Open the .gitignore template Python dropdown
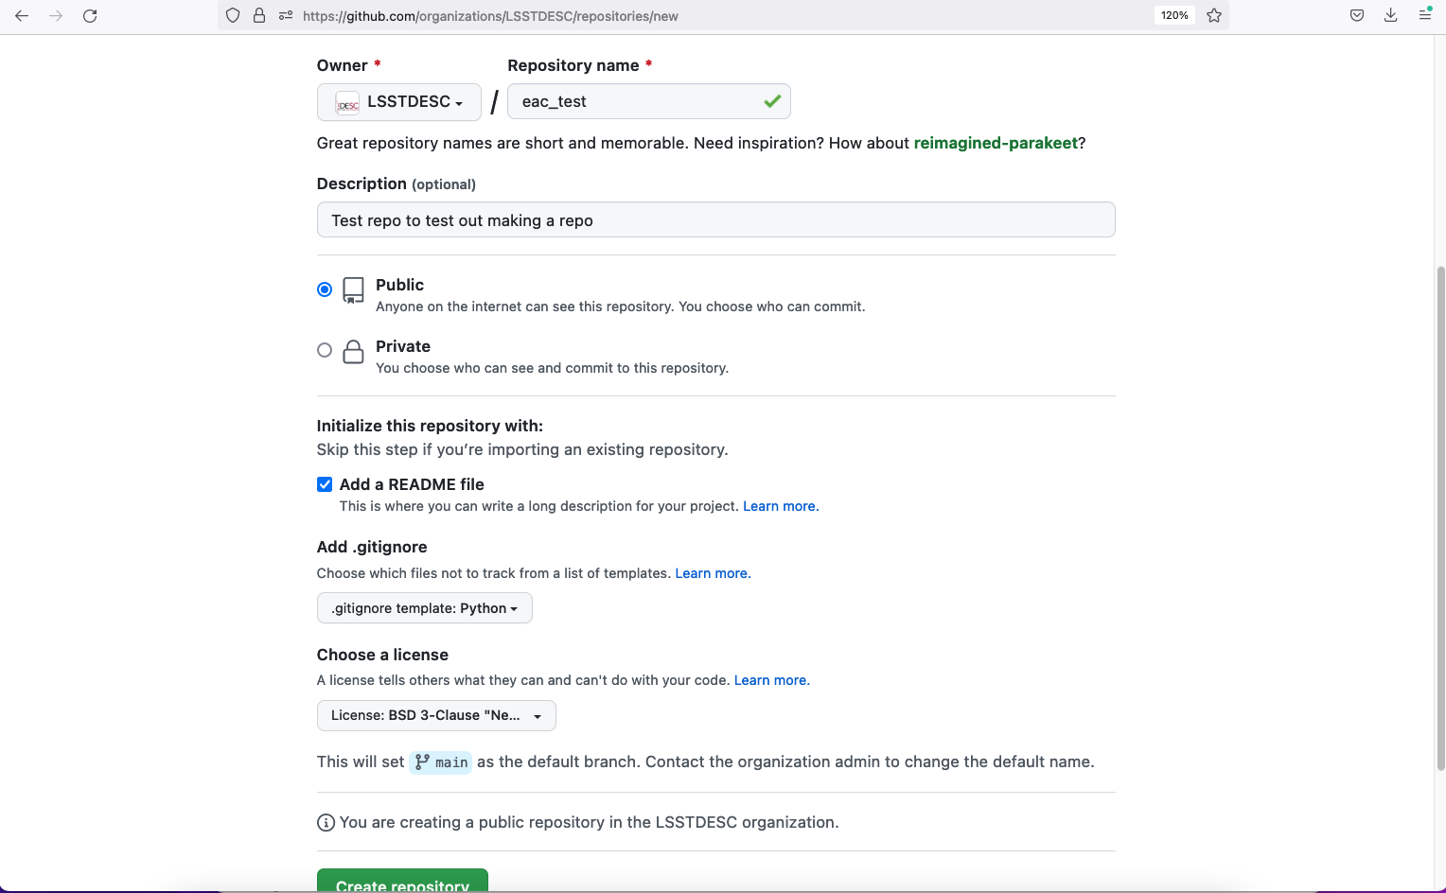 click(425, 608)
